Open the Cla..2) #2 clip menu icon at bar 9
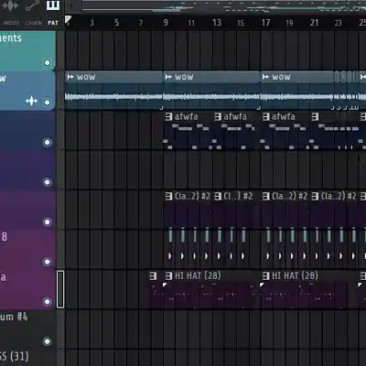 [x=168, y=196]
